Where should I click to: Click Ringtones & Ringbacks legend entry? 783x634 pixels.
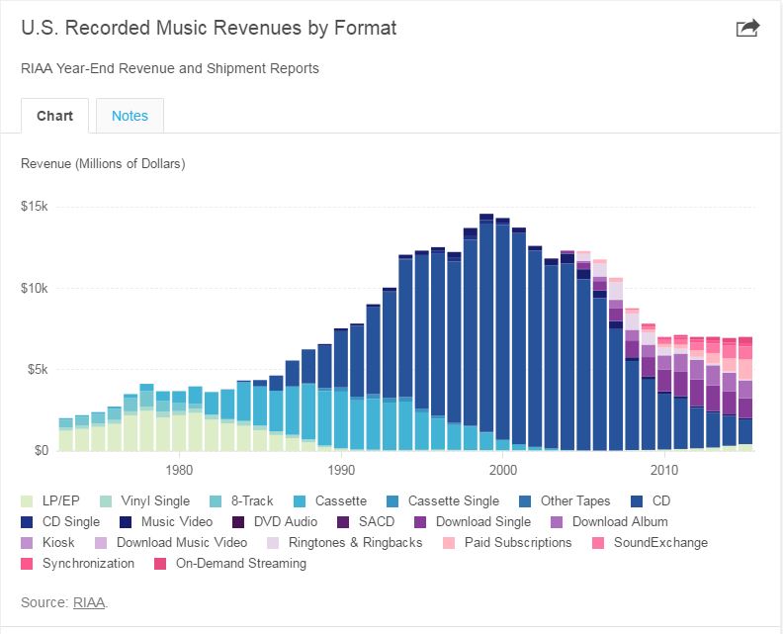[355, 542]
